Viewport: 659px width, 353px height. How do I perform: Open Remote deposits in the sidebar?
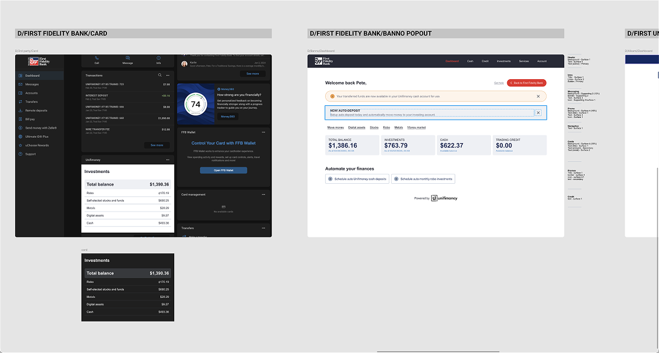point(36,111)
